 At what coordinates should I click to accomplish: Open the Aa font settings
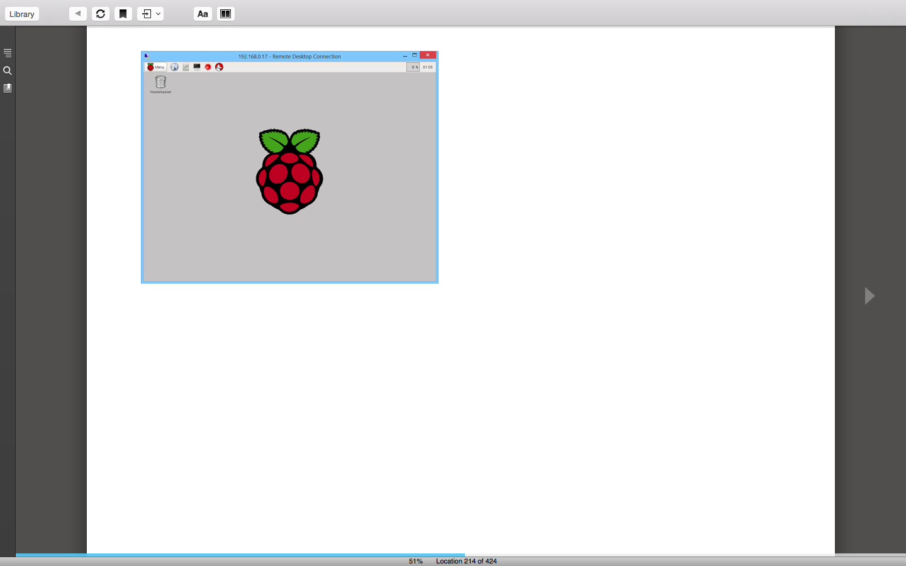[x=203, y=14]
